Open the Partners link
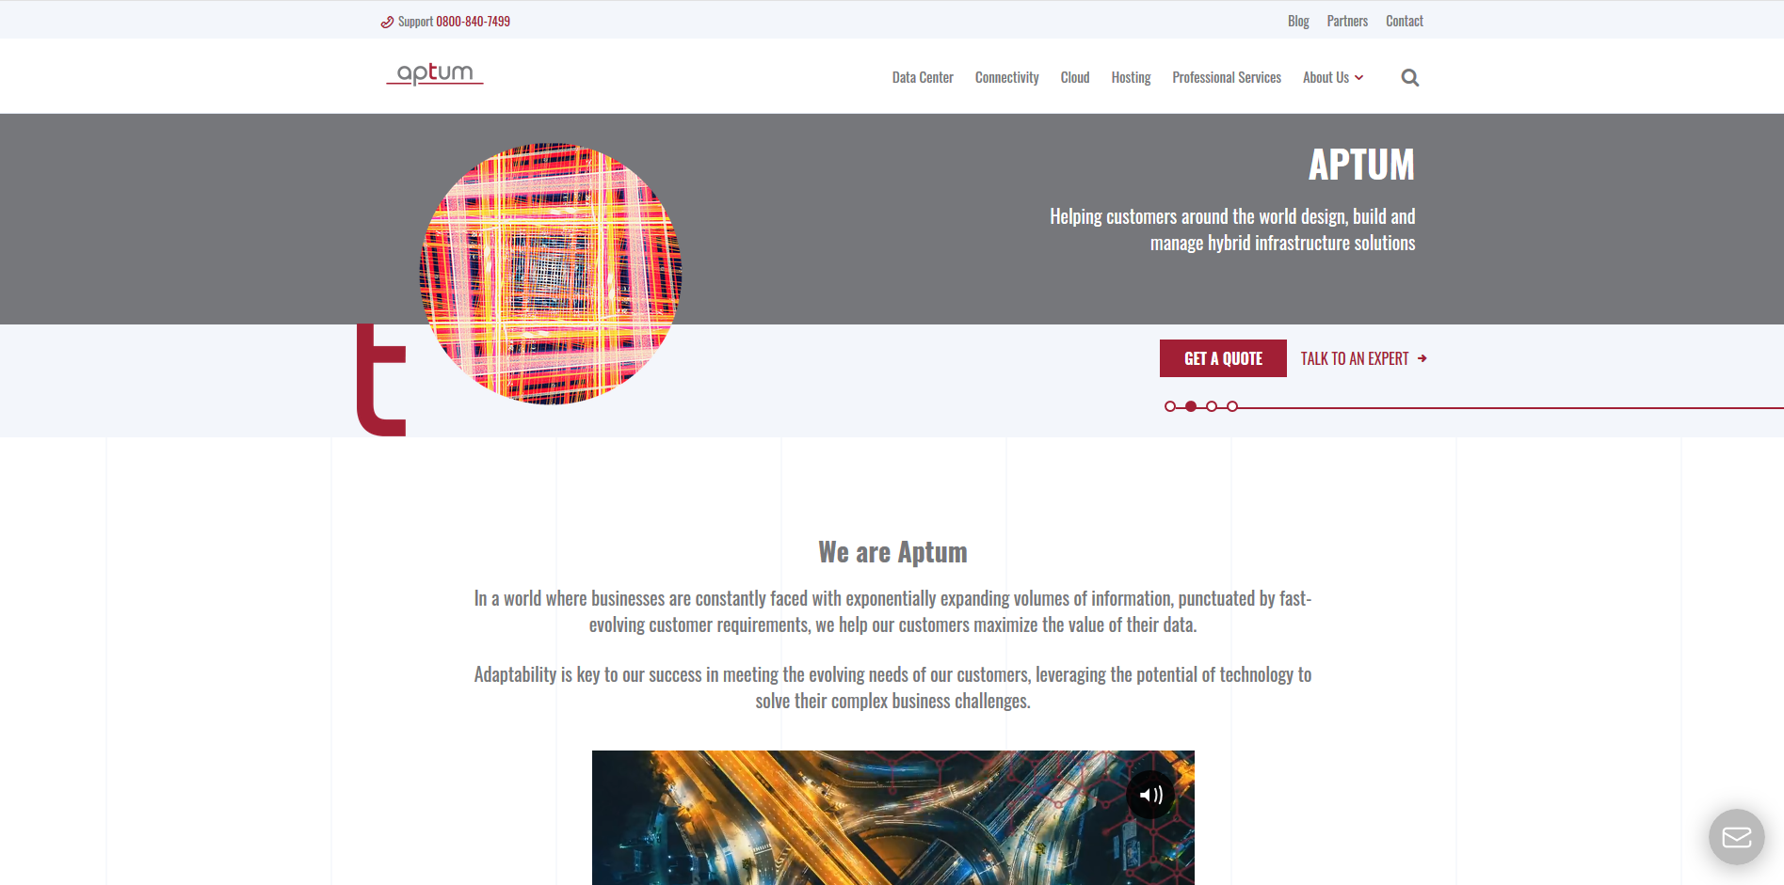The height and width of the screenshot is (885, 1784). click(x=1347, y=22)
